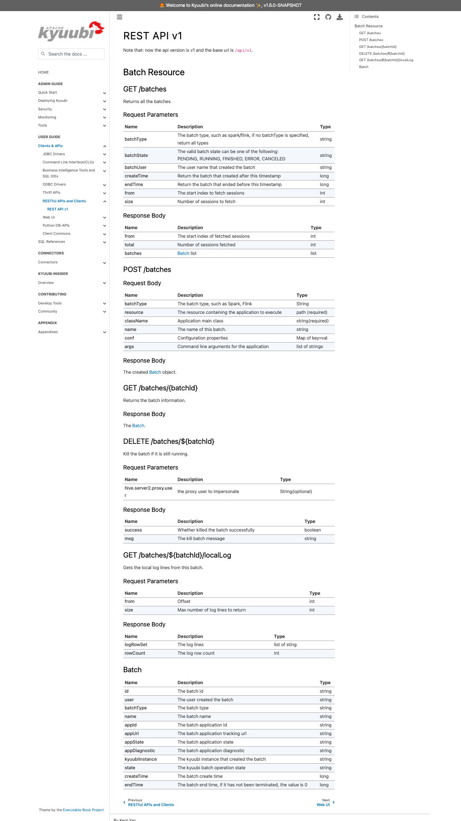Click Batch link in batches list row
Screen dimensions: 461x821
183,253
